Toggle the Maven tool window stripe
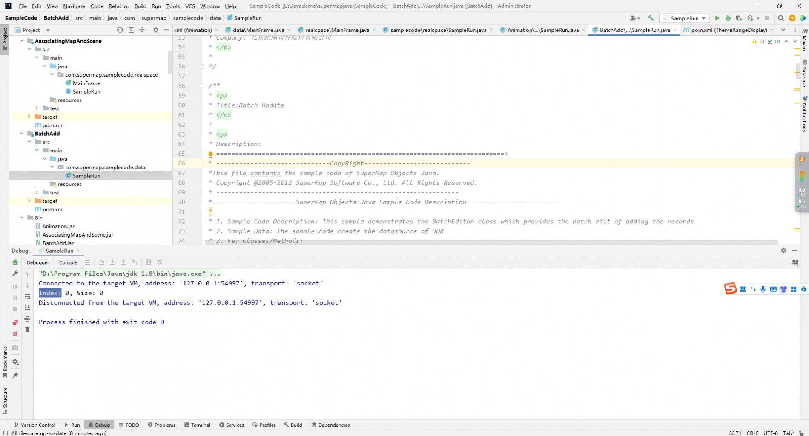This screenshot has height=436, width=809. click(x=804, y=40)
